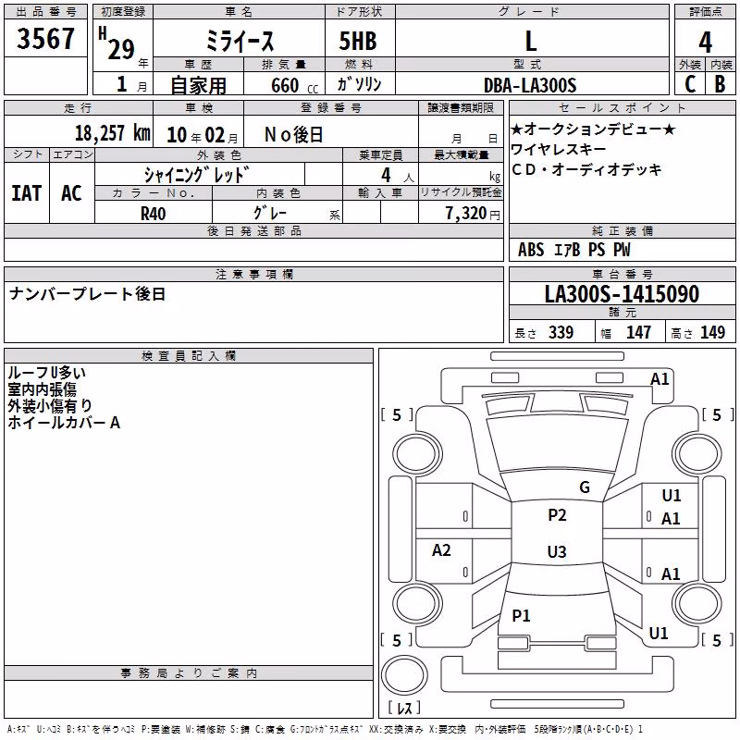Screen dimensions: 740x740
Task: Click the U3 mark on the roof
Action: tap(557, 551)
